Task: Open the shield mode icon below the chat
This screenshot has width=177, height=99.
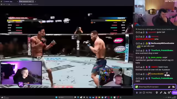Action: (x=157, y=93)
